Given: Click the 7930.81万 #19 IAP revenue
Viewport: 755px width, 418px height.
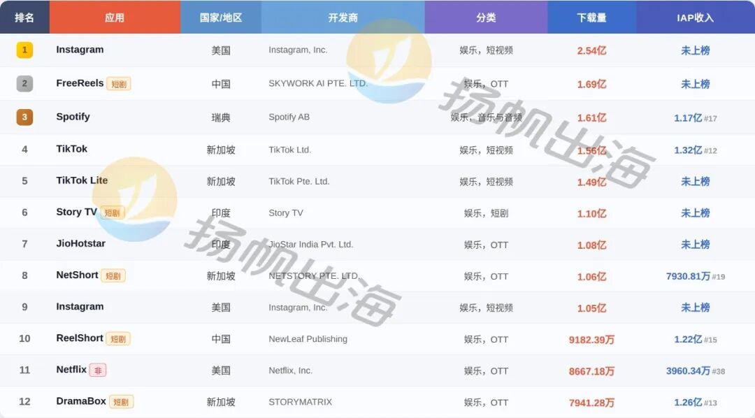Looking at the screenshot, I should tap(696, 276).
